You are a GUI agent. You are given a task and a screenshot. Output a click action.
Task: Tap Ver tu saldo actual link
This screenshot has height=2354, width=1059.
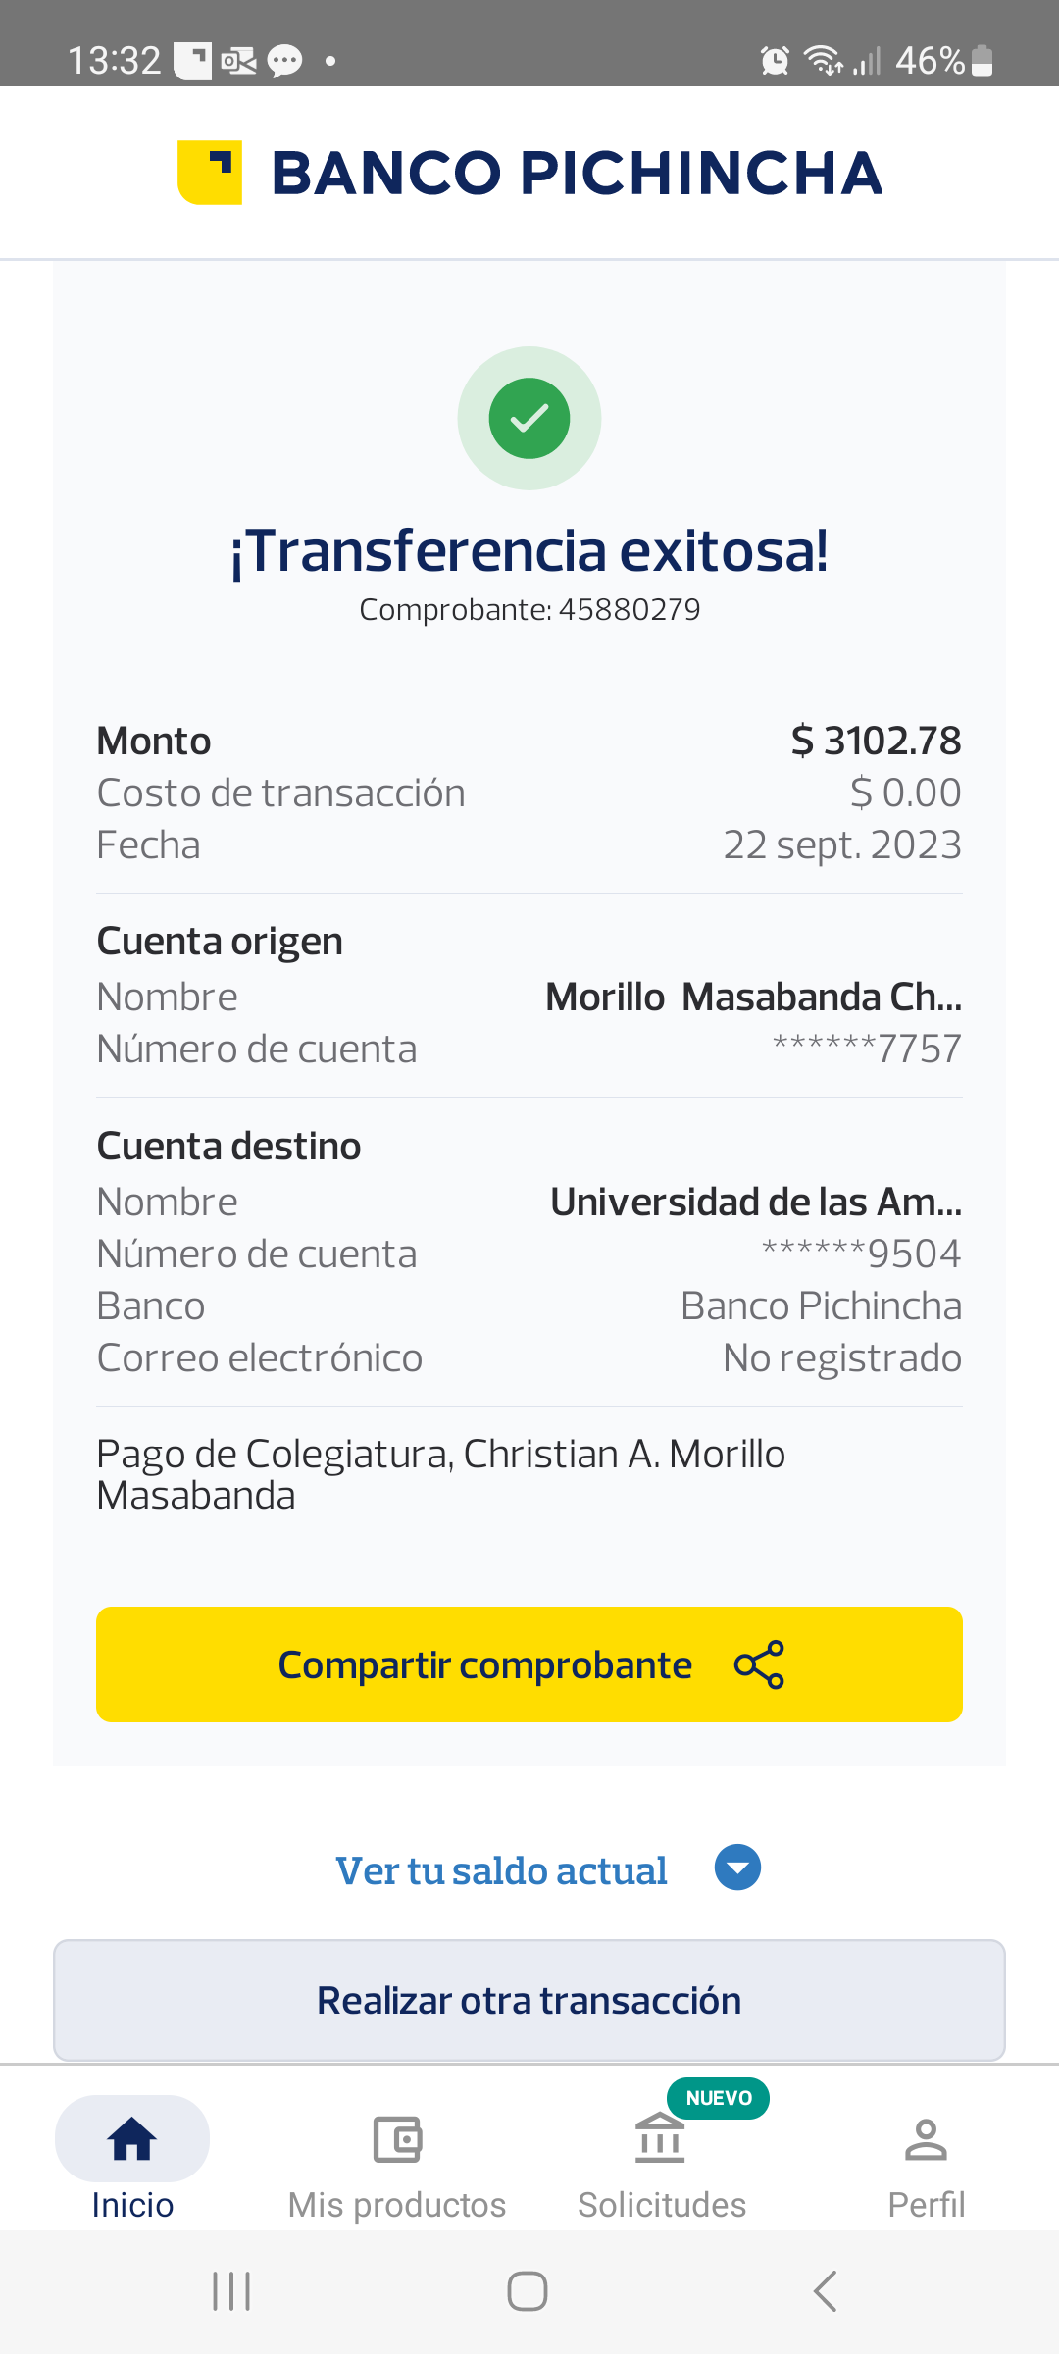click(x=501, y=1870)
